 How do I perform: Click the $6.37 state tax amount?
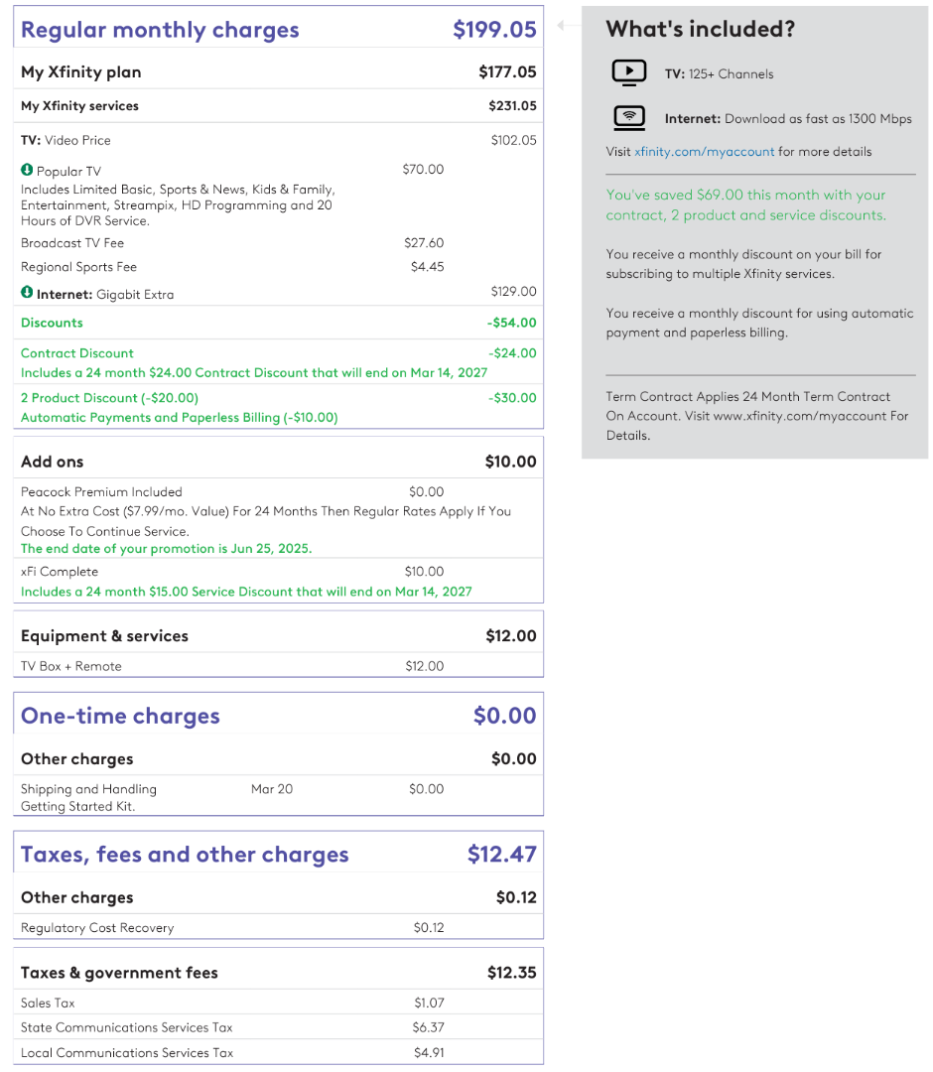pos(429,1028)
